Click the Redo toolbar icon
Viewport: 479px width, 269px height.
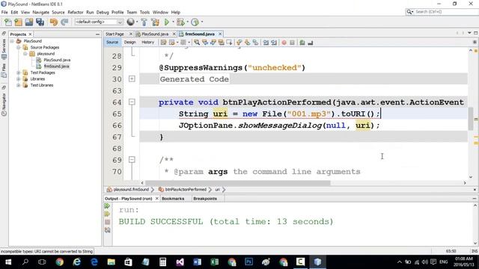64,22
